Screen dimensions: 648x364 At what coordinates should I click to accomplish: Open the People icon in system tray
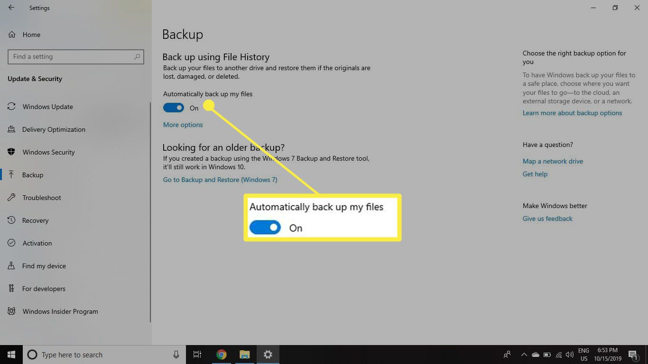tap(507, 355)
